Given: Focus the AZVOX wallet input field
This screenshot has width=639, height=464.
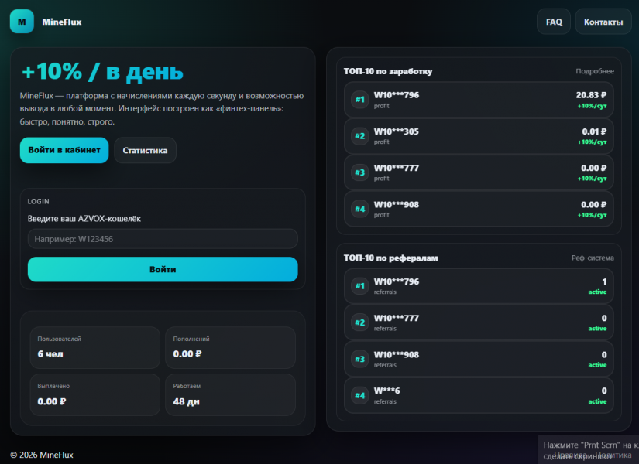Looking at the screenshot, I should click(x=163, y=239).
